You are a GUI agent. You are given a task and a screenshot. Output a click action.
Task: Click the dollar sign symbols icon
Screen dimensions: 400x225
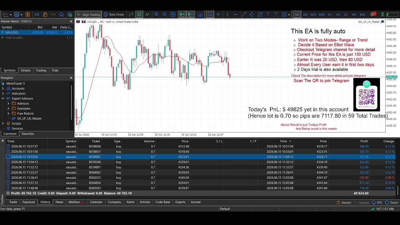pos(28,14)
